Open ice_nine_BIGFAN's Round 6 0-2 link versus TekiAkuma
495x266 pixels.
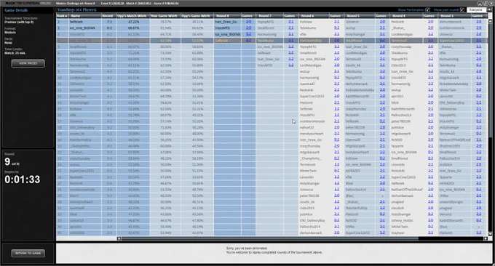[336, 28]
